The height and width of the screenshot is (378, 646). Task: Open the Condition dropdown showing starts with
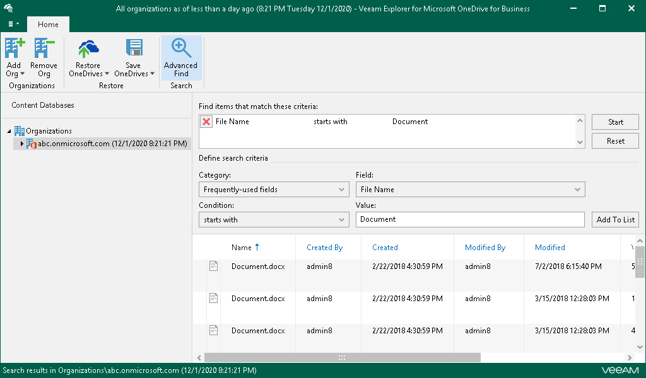point(274,220)
